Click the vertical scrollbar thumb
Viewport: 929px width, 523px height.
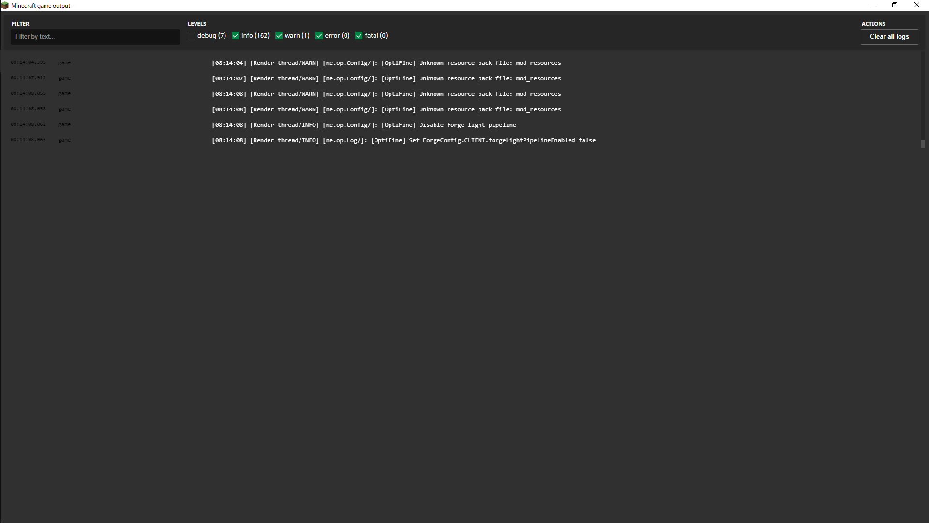pos(923,144)
